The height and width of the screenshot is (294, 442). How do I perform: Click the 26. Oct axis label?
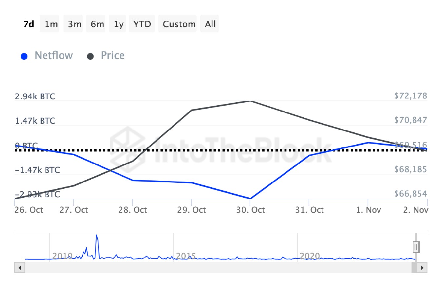tap(28, 210)
